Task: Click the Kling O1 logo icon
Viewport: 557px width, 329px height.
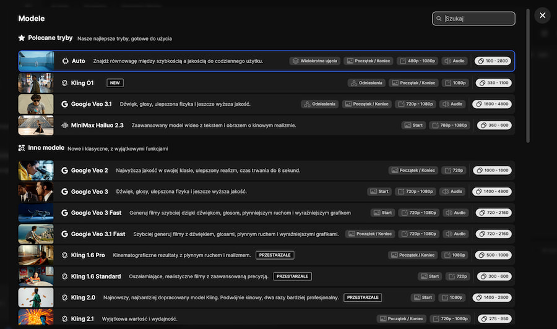Action: point(65,83)
